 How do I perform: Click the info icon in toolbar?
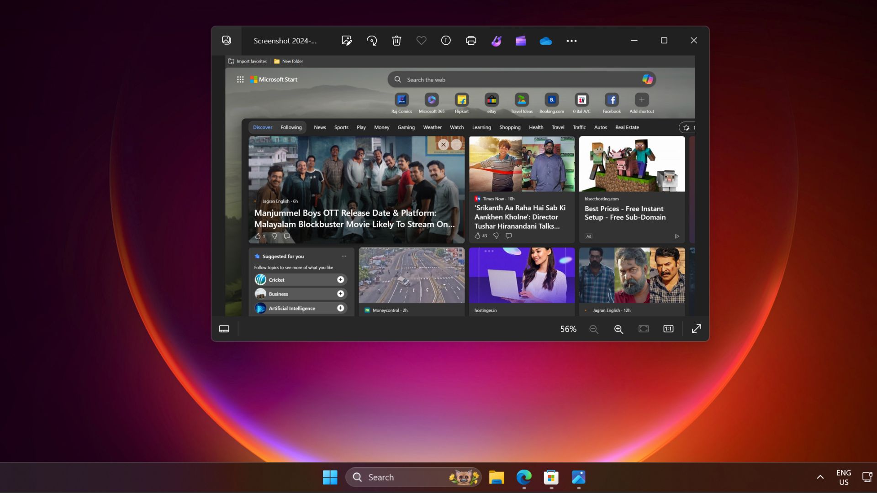pos(446,40)
